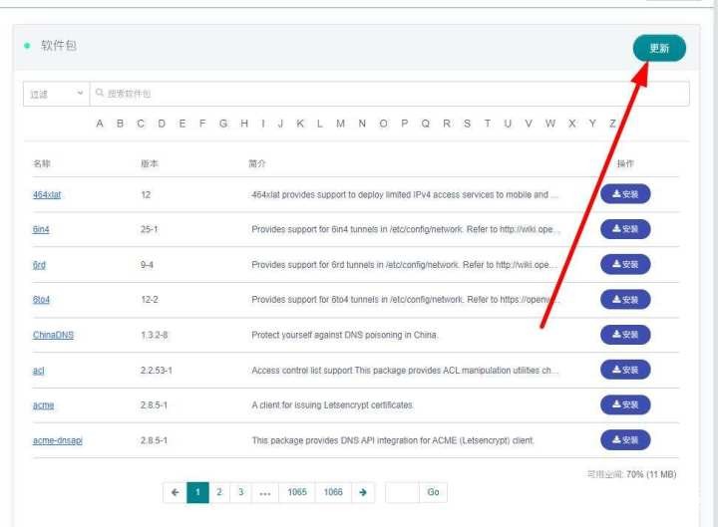The image size is (718, 527).
Task: Jump to page 1065
Action: click(297, 492)
